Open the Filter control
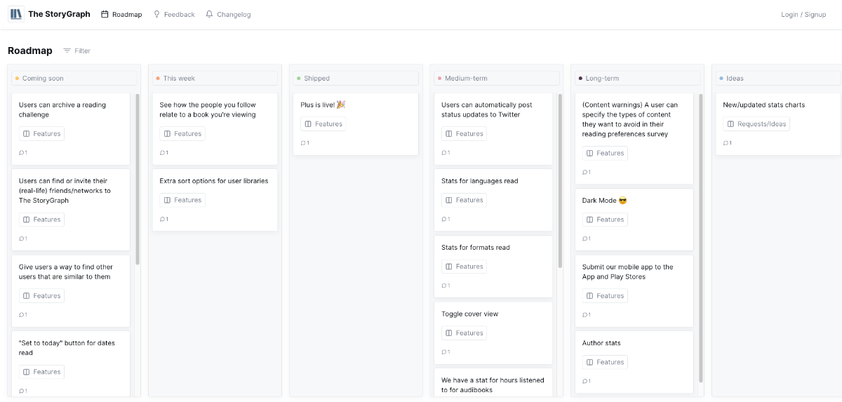Viewport: 842px width, 402px height. pyautogui.click(x=76, y=51)
